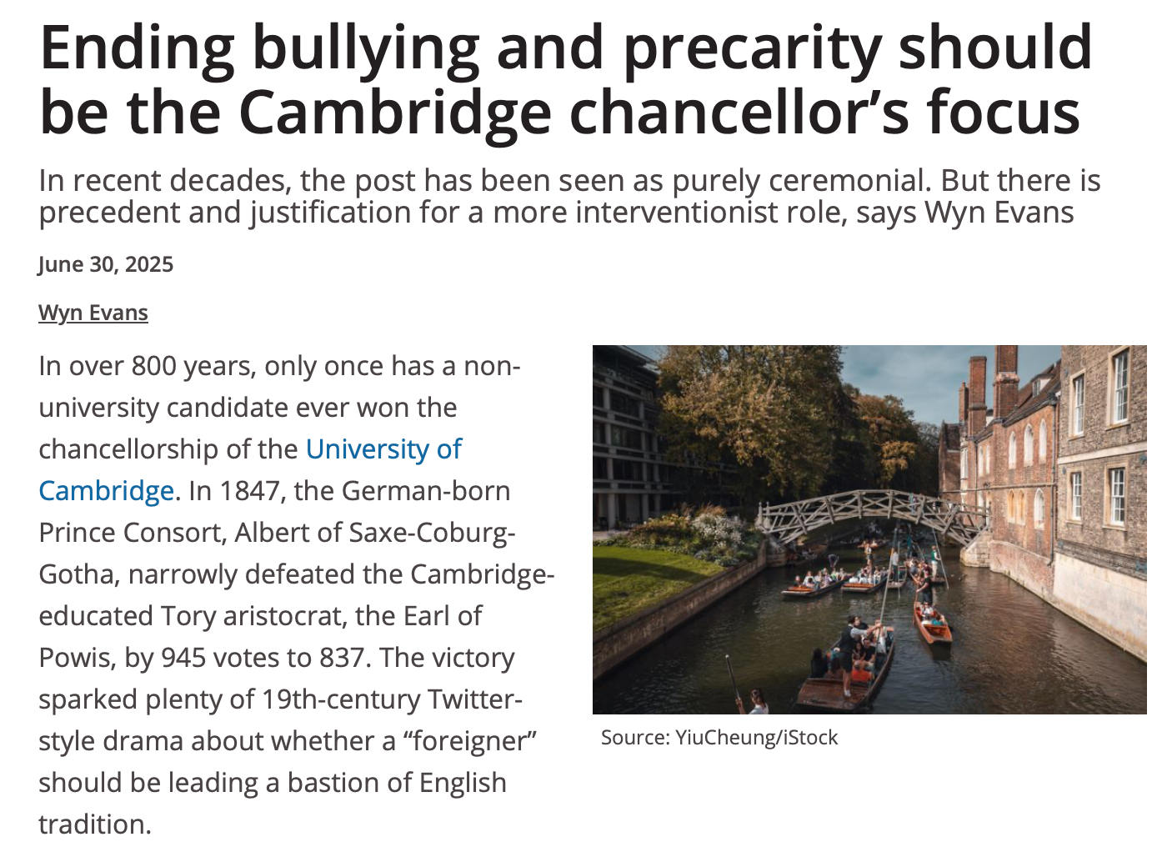1172x852 pixels.
Task: Click the article headline about bullying and precarity
Action: click(566, 79)
